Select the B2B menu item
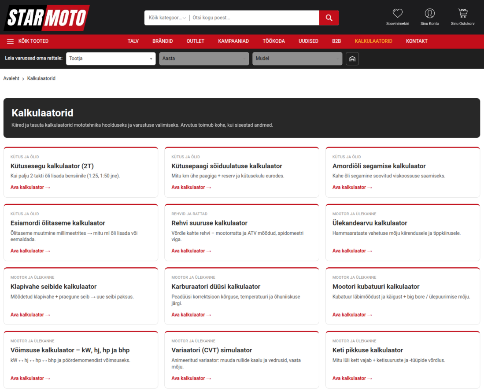 [x=336, y=41]
